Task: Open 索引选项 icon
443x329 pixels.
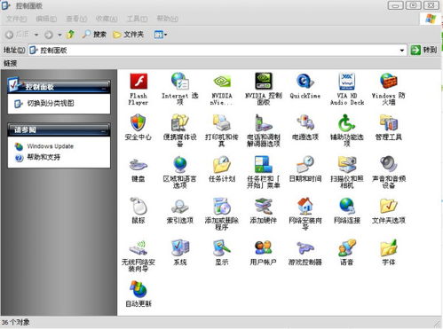Action: click(180, 206)
